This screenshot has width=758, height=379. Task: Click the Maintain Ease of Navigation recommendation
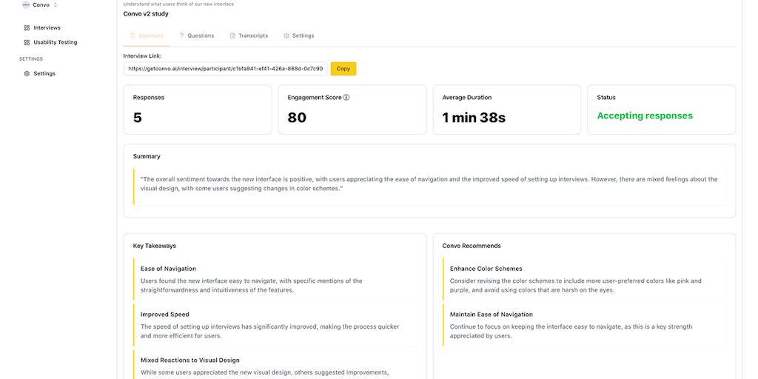pos(491,315)
